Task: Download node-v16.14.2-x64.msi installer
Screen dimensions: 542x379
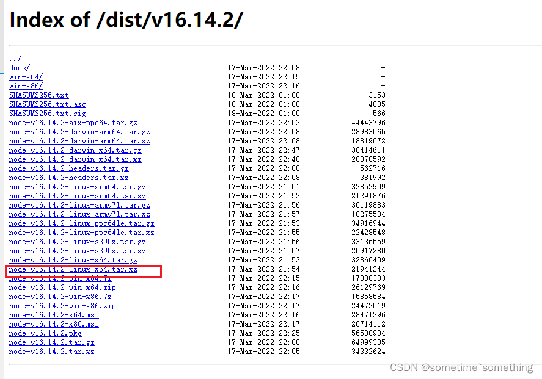Action: click(x=54, y=315)
